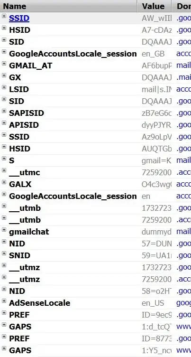Viewport: 191px width, 357px height.
Task: Expand the AdSenseLocale cookie row
Action: click(4, 301)
